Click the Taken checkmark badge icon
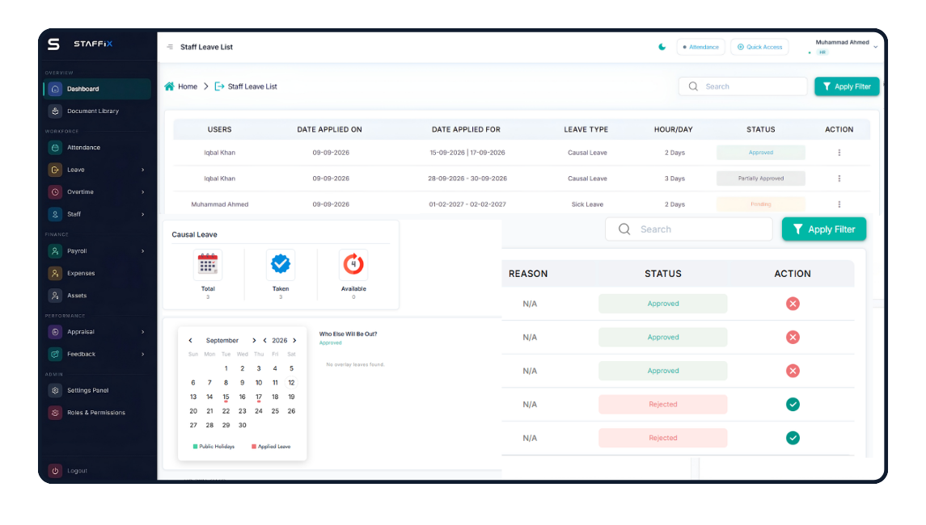 coord(281,264)
